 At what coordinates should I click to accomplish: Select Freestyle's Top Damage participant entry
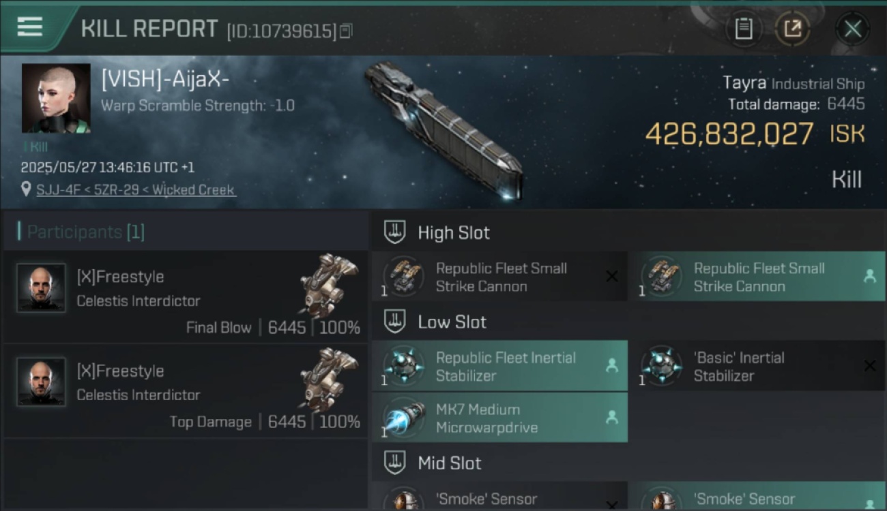pos(186,390)
